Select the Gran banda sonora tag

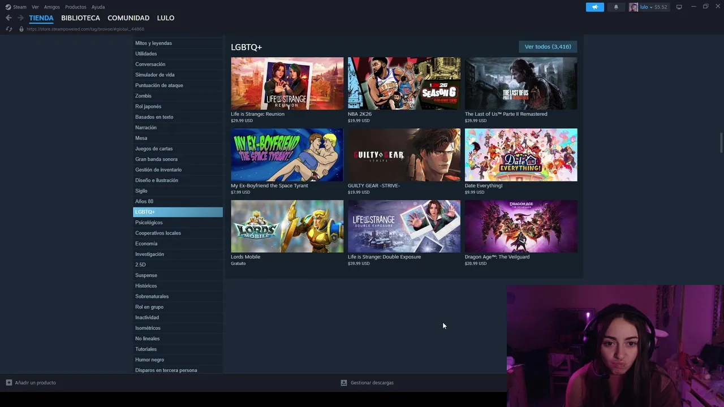pyautogui.click(x=178, y=159)
